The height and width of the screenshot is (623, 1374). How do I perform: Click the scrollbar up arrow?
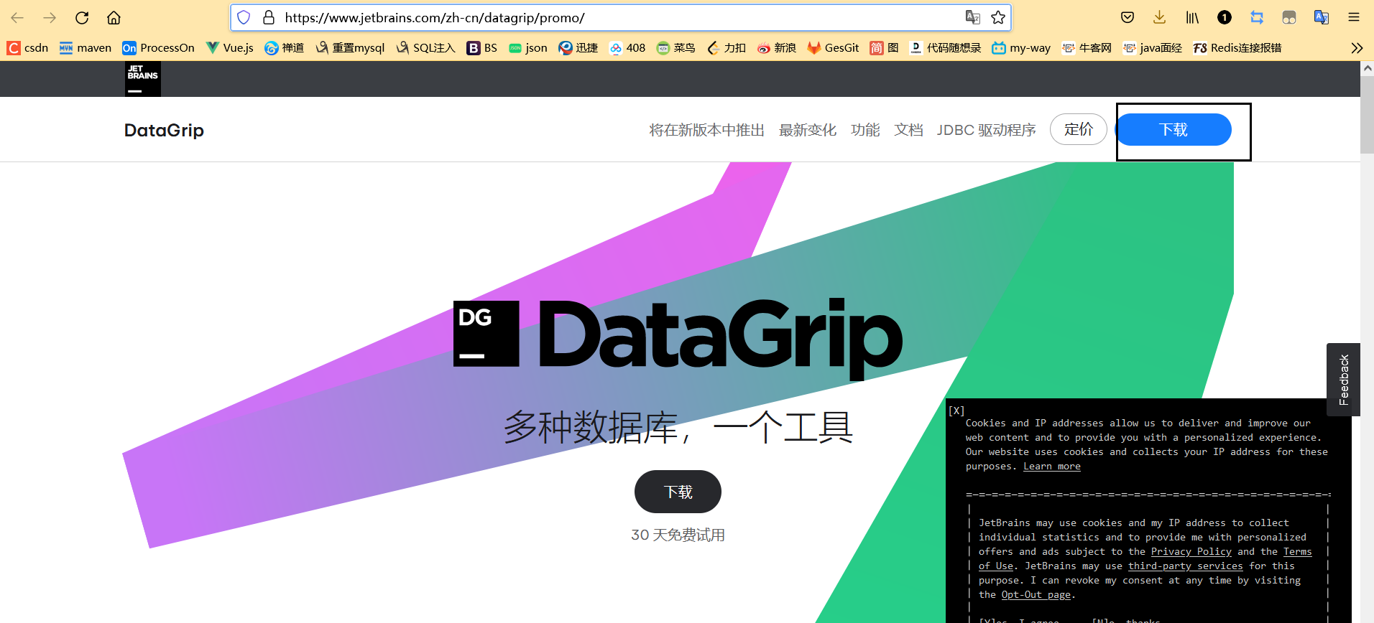[1367, 68]
